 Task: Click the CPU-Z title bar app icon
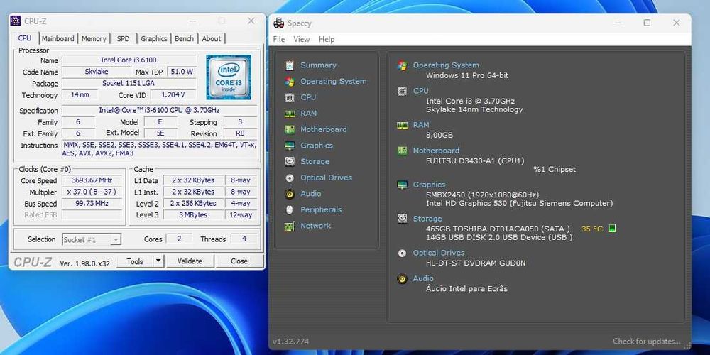pos(16,21)
